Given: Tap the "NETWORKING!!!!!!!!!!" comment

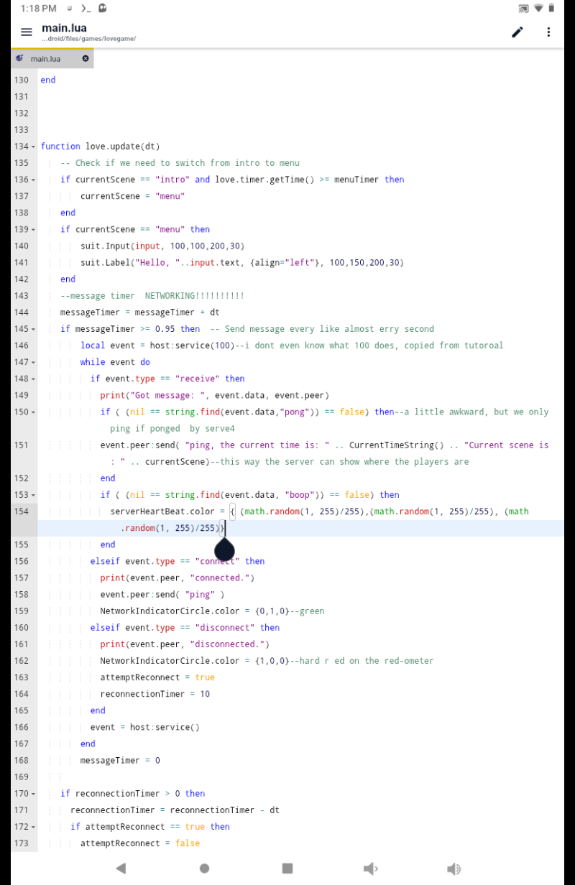Looking at the screenshot, I should point(194,295).
